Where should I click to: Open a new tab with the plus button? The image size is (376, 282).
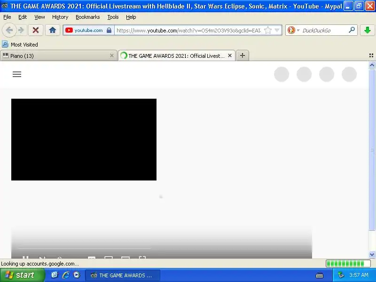[x=243, y=55]
